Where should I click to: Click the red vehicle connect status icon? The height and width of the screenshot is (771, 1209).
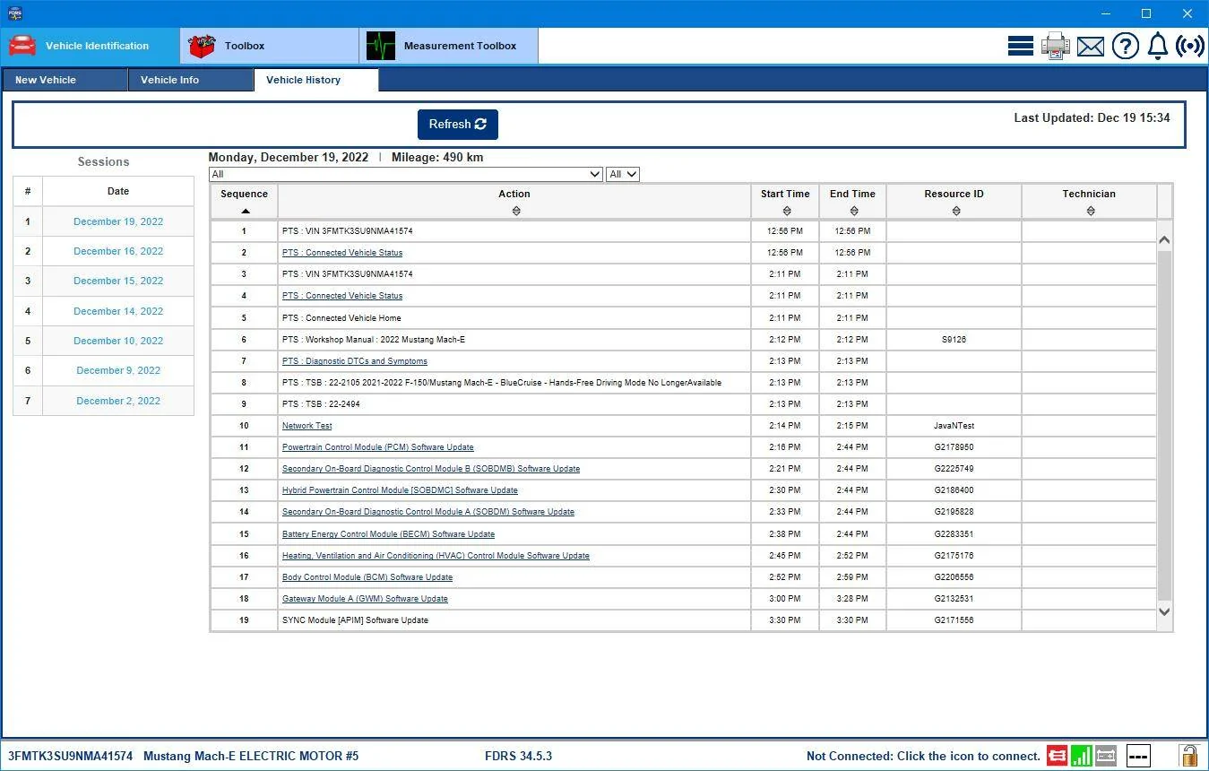coord(1058,756)
